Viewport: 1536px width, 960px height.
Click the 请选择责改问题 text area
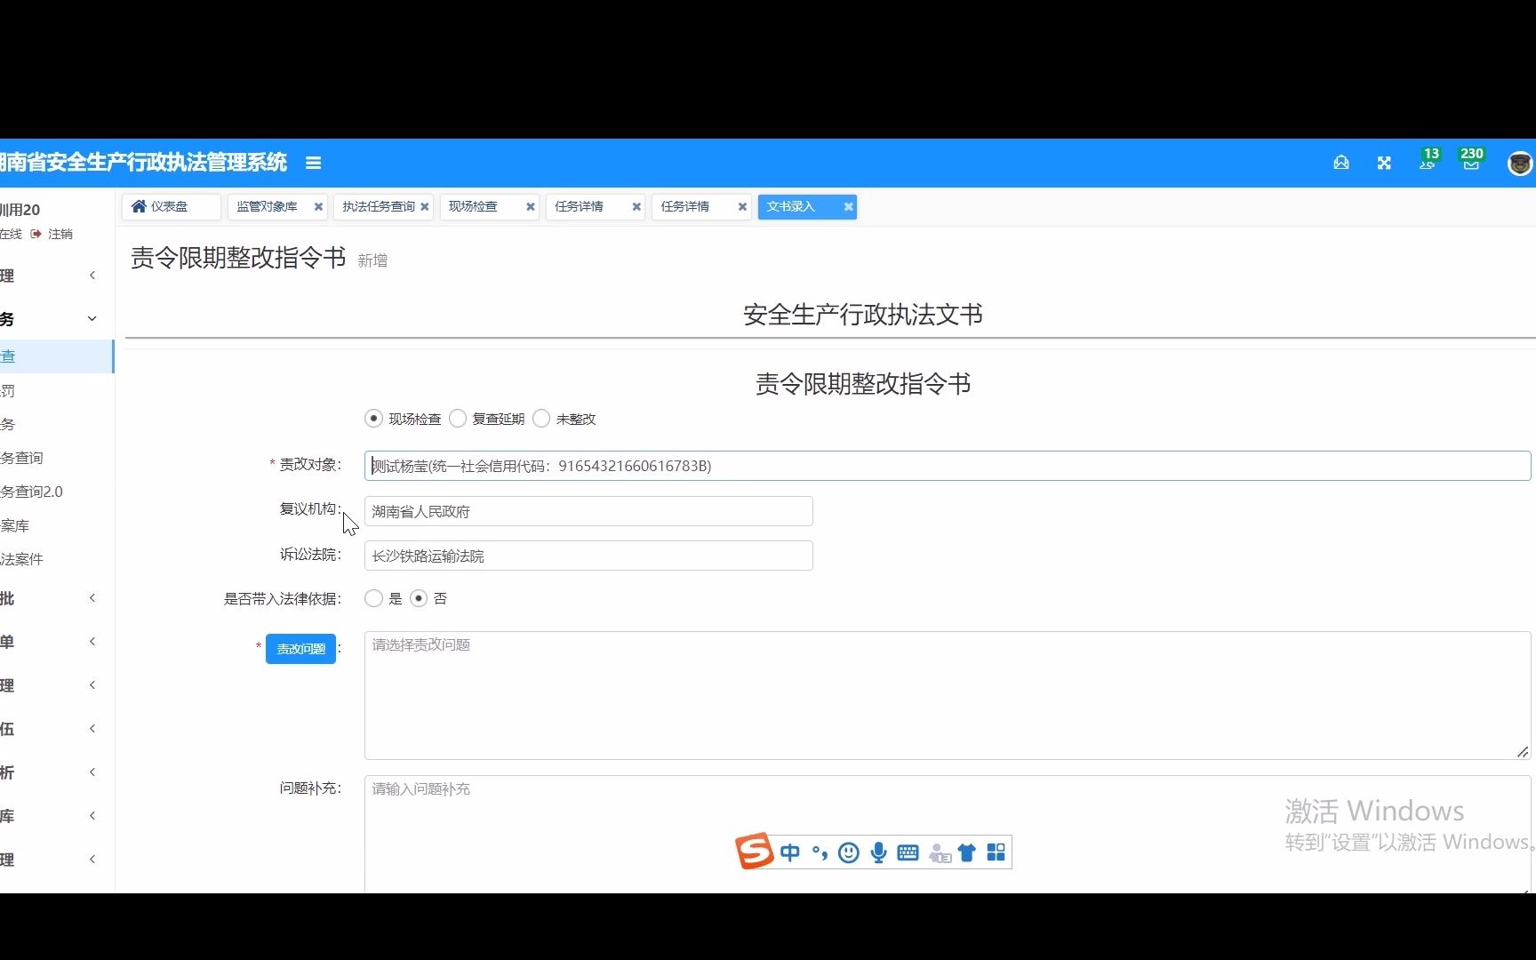tap(948, 696)
